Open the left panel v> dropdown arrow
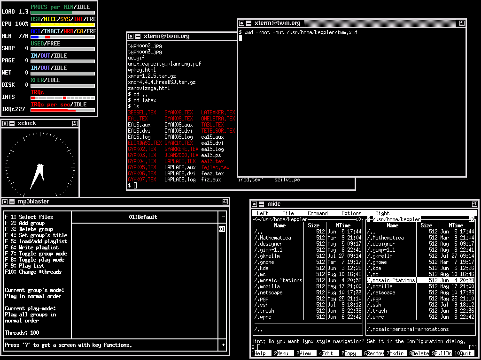Screen dimensions: 481x360 tap(358, 219)
